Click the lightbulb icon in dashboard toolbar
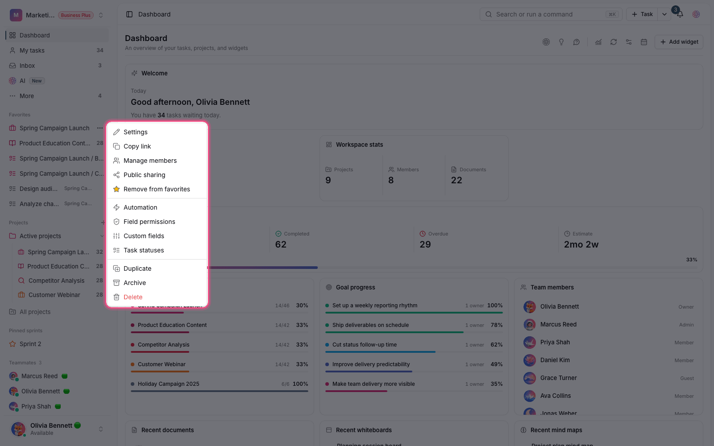 pos(561,42)
